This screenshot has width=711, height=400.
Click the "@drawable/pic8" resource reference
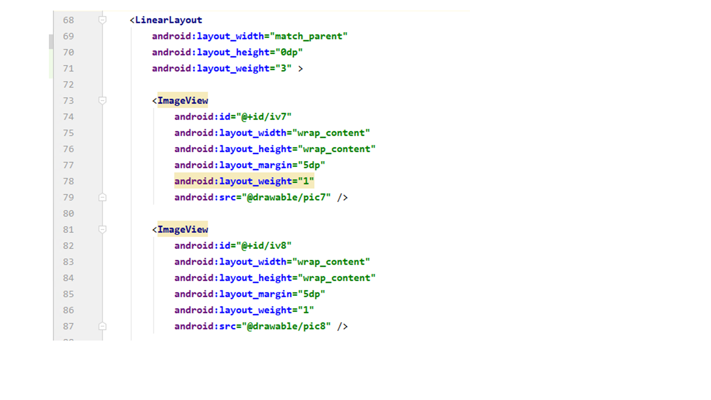point(289,326)
